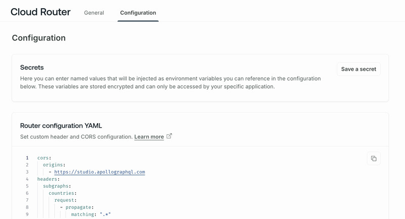Switch to the General tab
The image size is (405, 219).
94,13
